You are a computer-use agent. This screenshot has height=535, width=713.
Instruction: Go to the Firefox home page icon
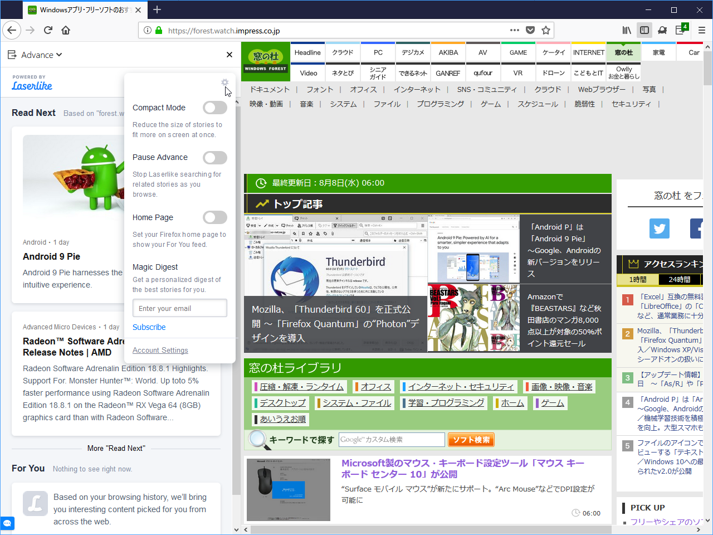coord(66,30)
